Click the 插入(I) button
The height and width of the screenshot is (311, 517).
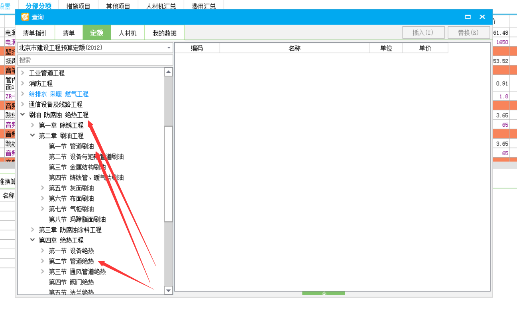[x=423, y=33]
